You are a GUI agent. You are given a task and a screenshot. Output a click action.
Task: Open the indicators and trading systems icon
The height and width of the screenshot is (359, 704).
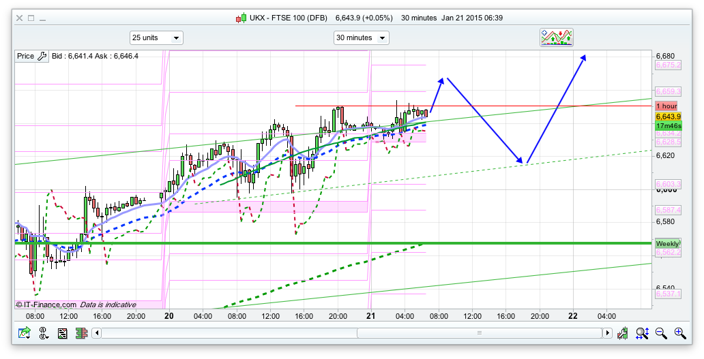[x=557, y=37]
